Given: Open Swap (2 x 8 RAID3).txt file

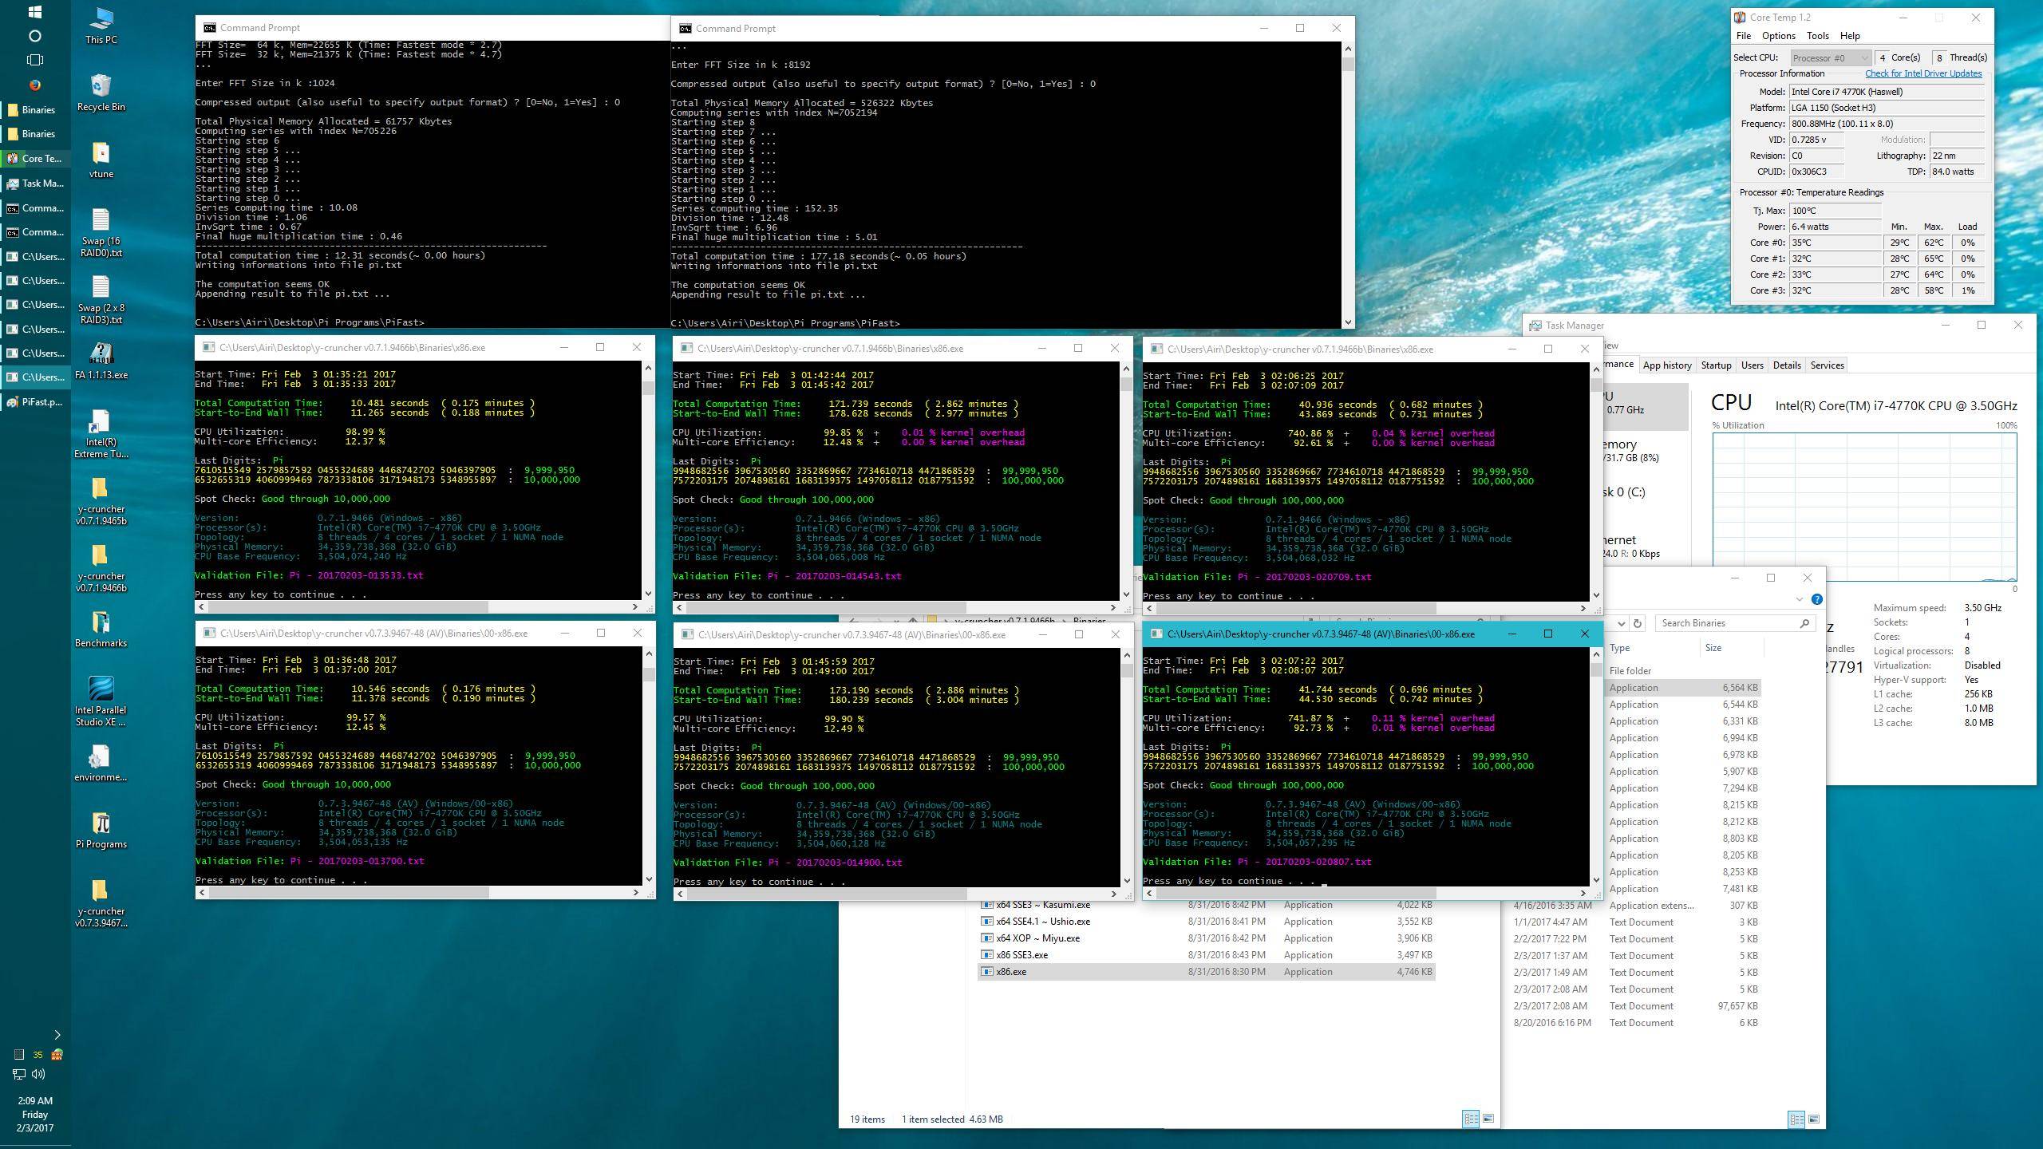Looking at the screenshot, I should (101, 300).
